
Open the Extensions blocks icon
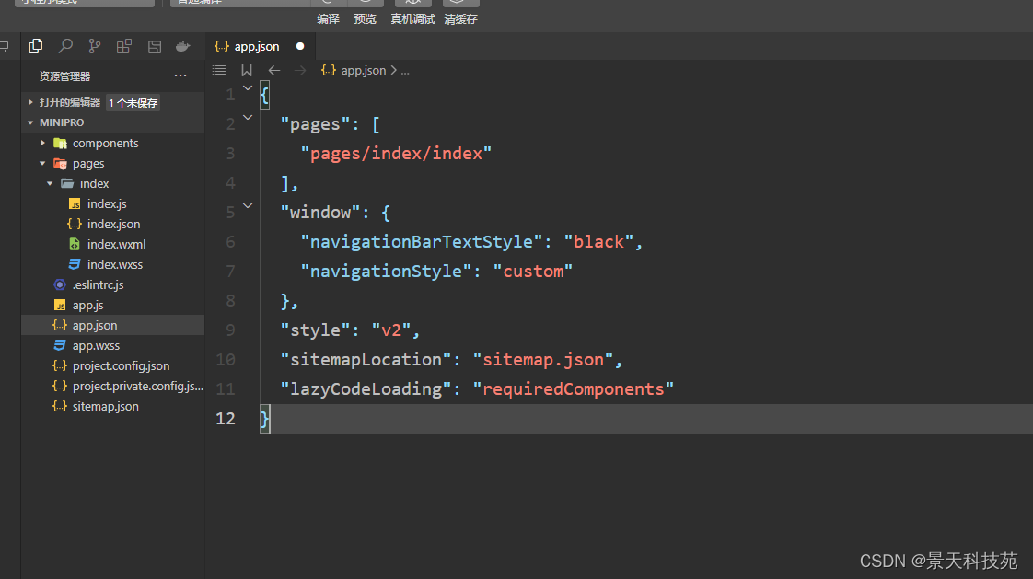124,46
